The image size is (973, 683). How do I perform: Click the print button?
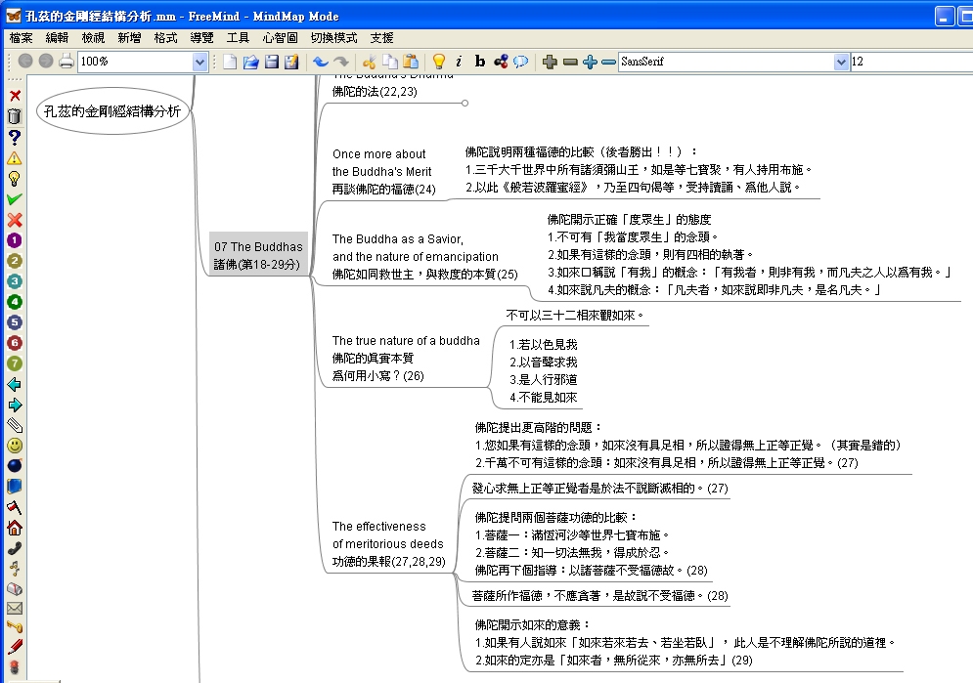pos(66,61)
